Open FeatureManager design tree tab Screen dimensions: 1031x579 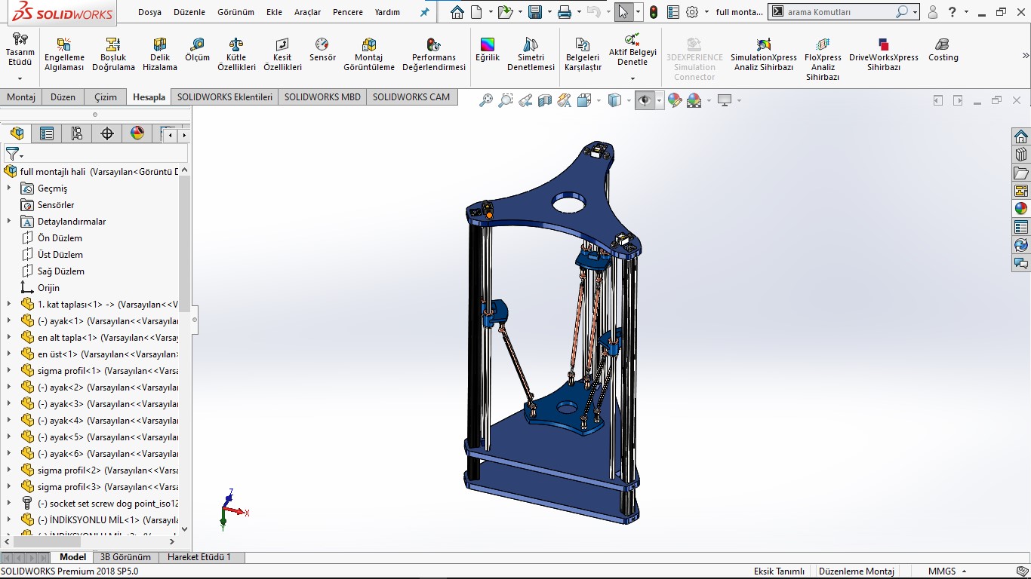(x=17, y=133)
